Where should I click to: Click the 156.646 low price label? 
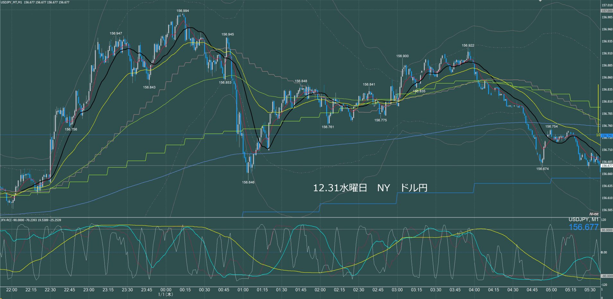click(248, 182)
